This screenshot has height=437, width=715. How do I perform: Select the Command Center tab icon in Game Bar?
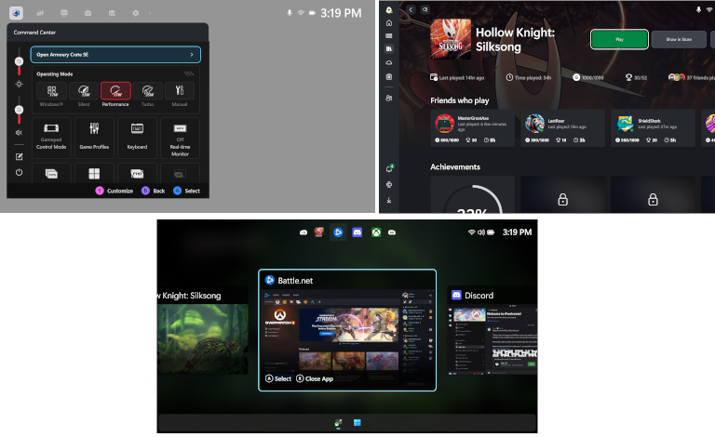pyautogui.click(x=16, y=13)
